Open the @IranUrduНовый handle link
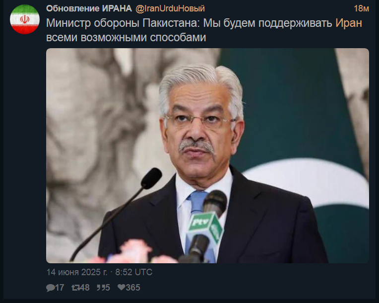The height and width of the screenshot is (303, 379). pos(170,8)
